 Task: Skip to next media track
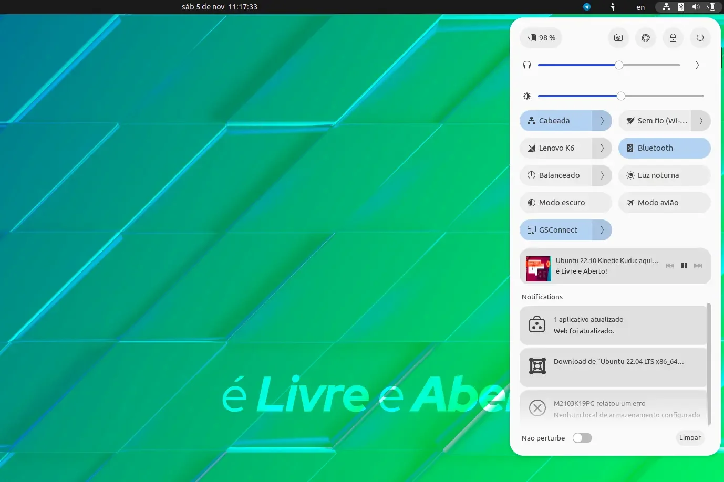[x=698, y=266]
